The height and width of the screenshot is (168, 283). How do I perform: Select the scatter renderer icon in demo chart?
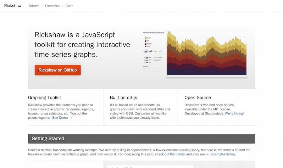pyautogui.click(x=160, y=51)
